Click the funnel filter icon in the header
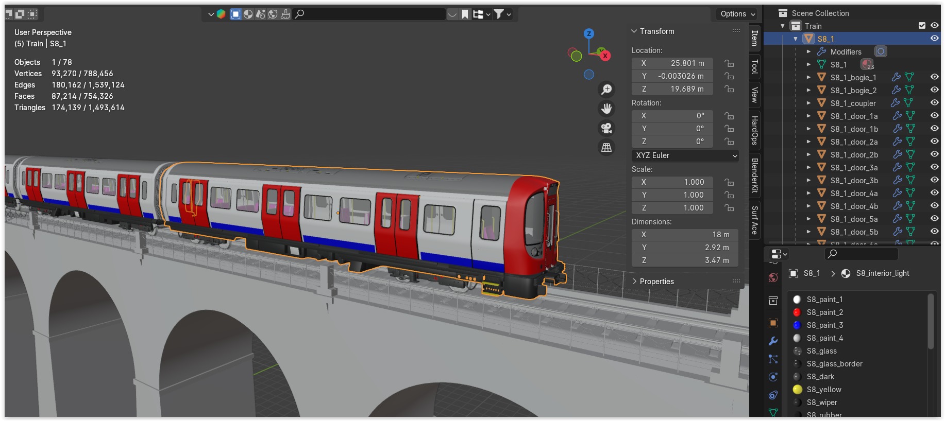Image resolution: width=945 pixels, height=421 pixels. [x=499, y=14]
